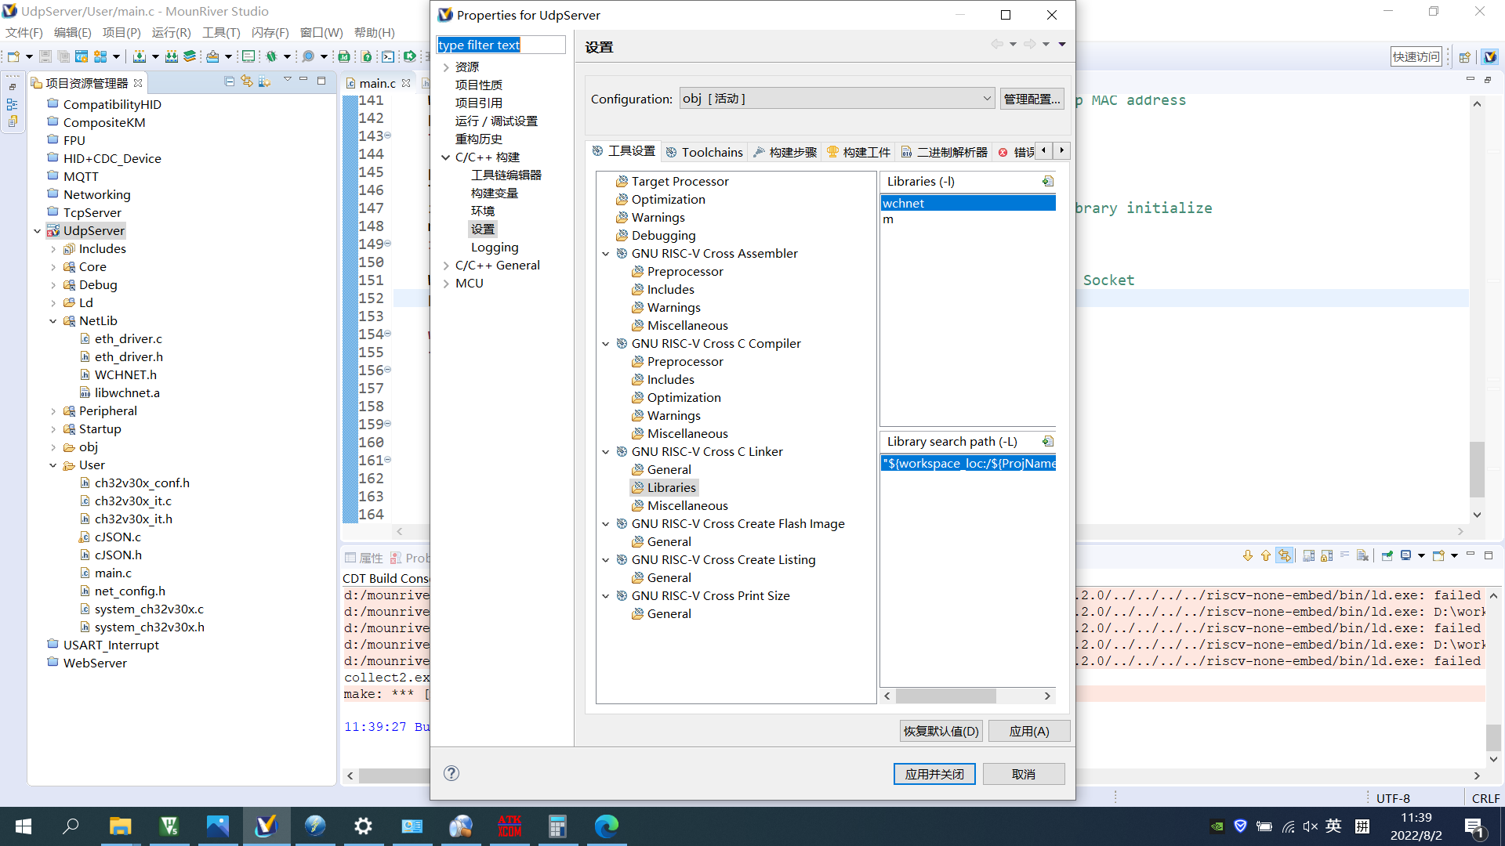
Task: Open libwchnet.a in project explorer
Action: [x=127, y=393]
